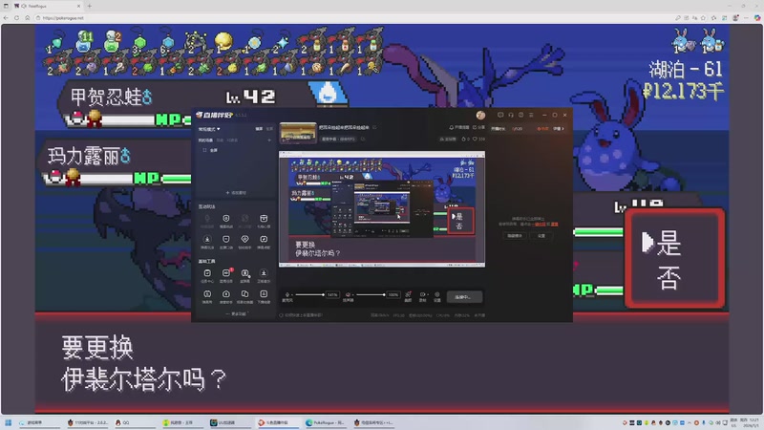The width and height of the screenshot is (764, 430).
Task: Open the magnifier-screen icon in 基础工具 section
Action: pyautogui.click(x=244, y=275)
